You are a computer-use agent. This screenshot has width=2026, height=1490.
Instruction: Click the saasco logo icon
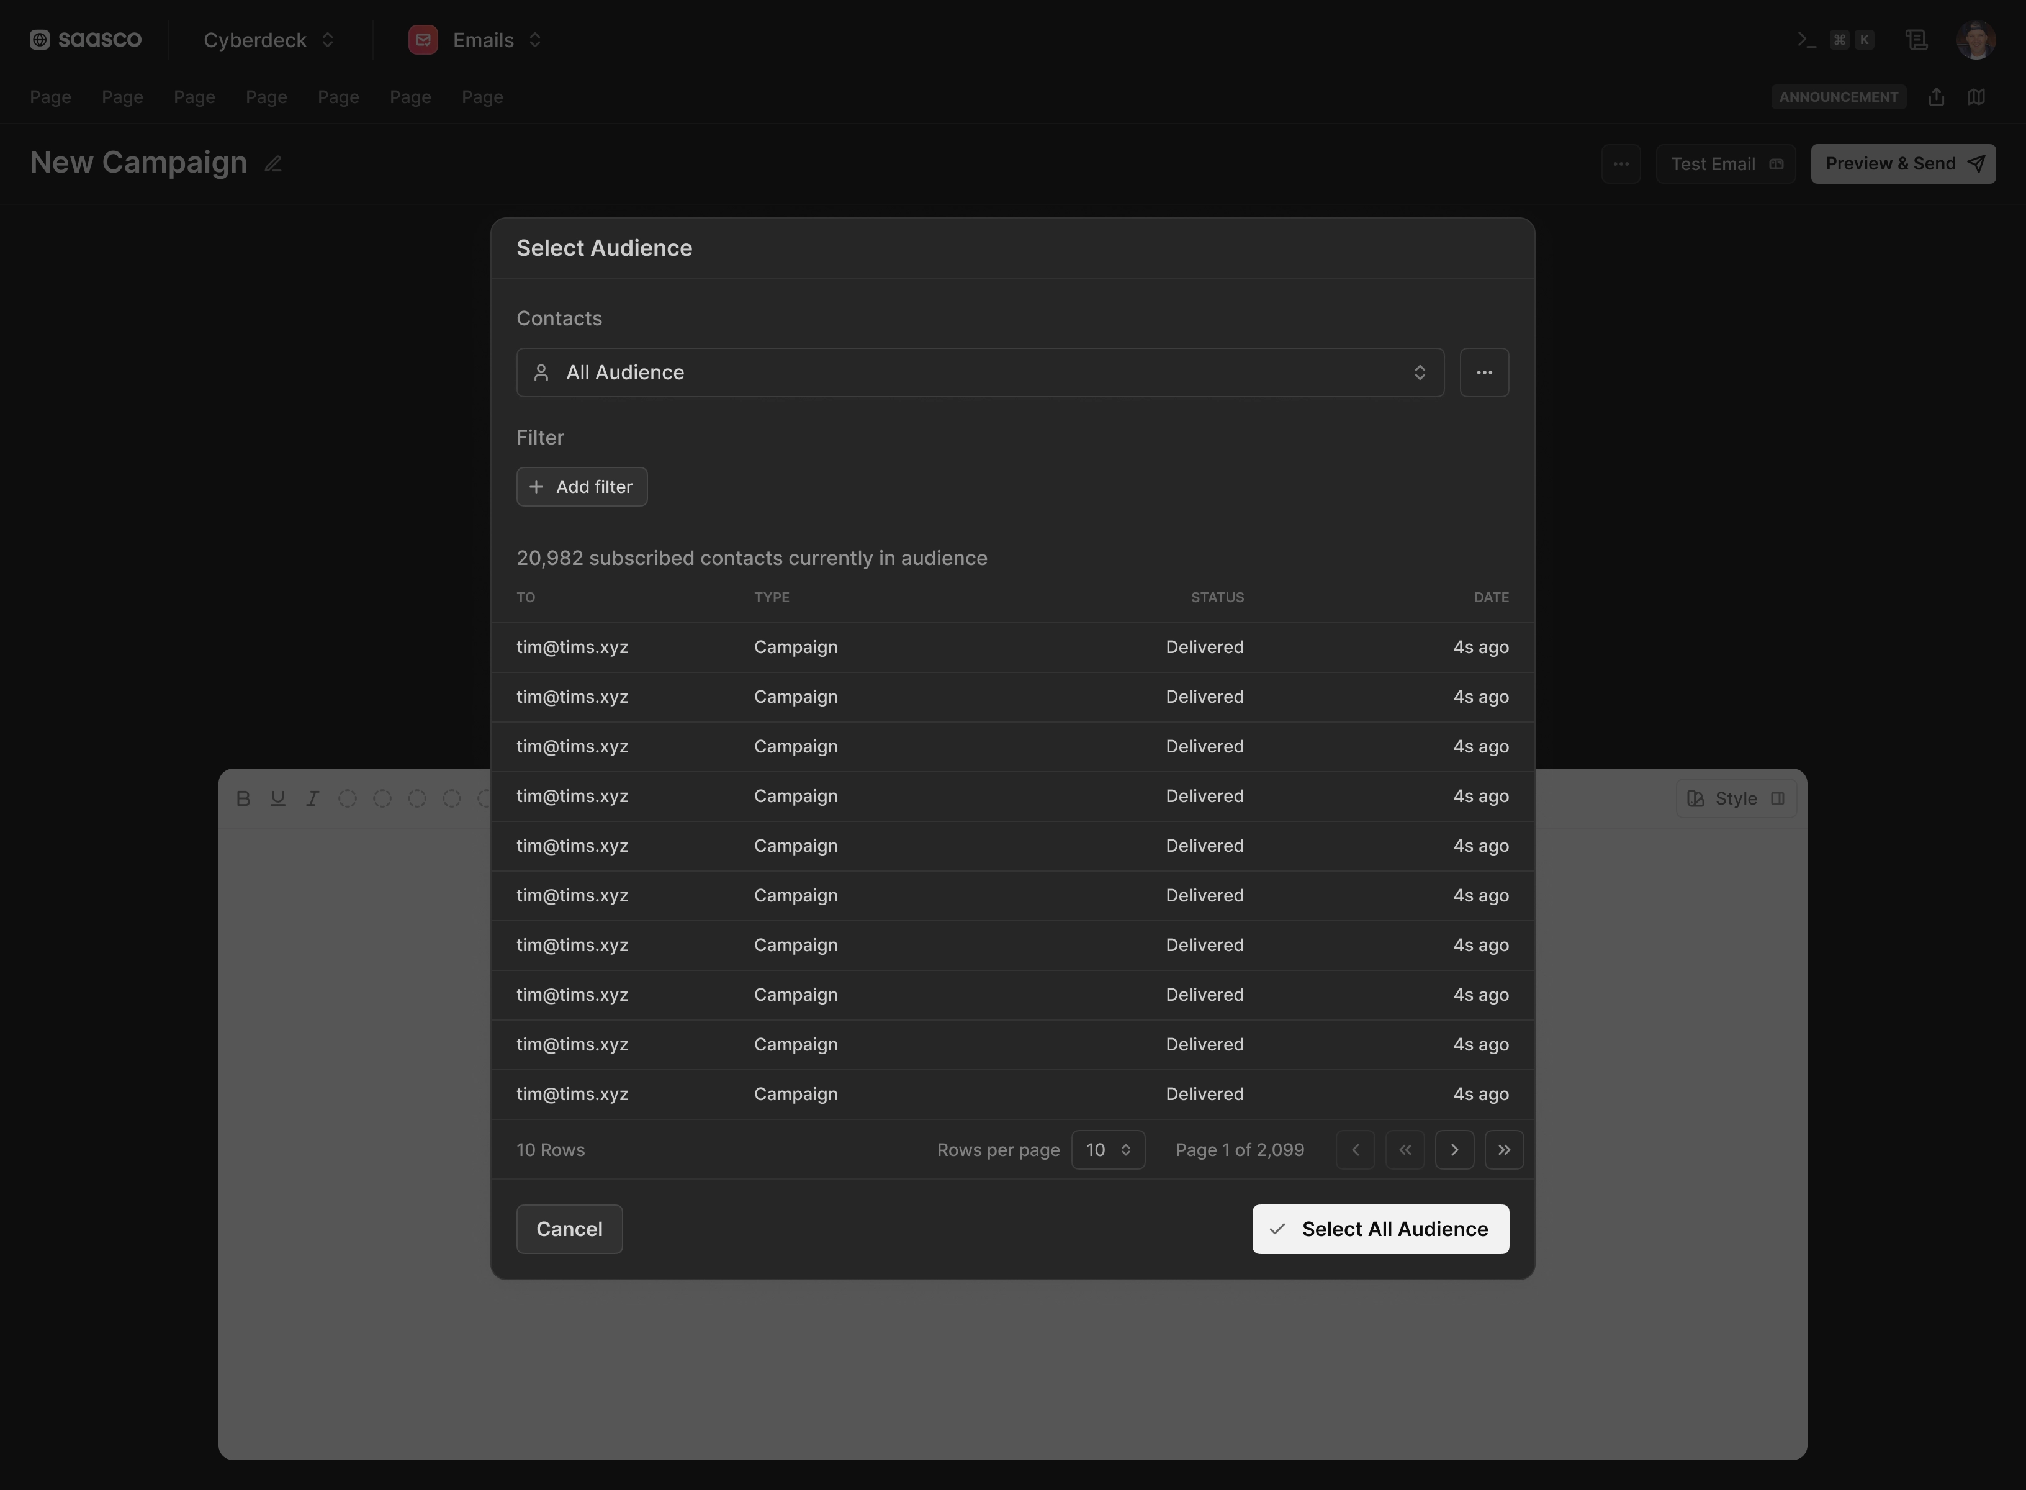pos(40,40)
